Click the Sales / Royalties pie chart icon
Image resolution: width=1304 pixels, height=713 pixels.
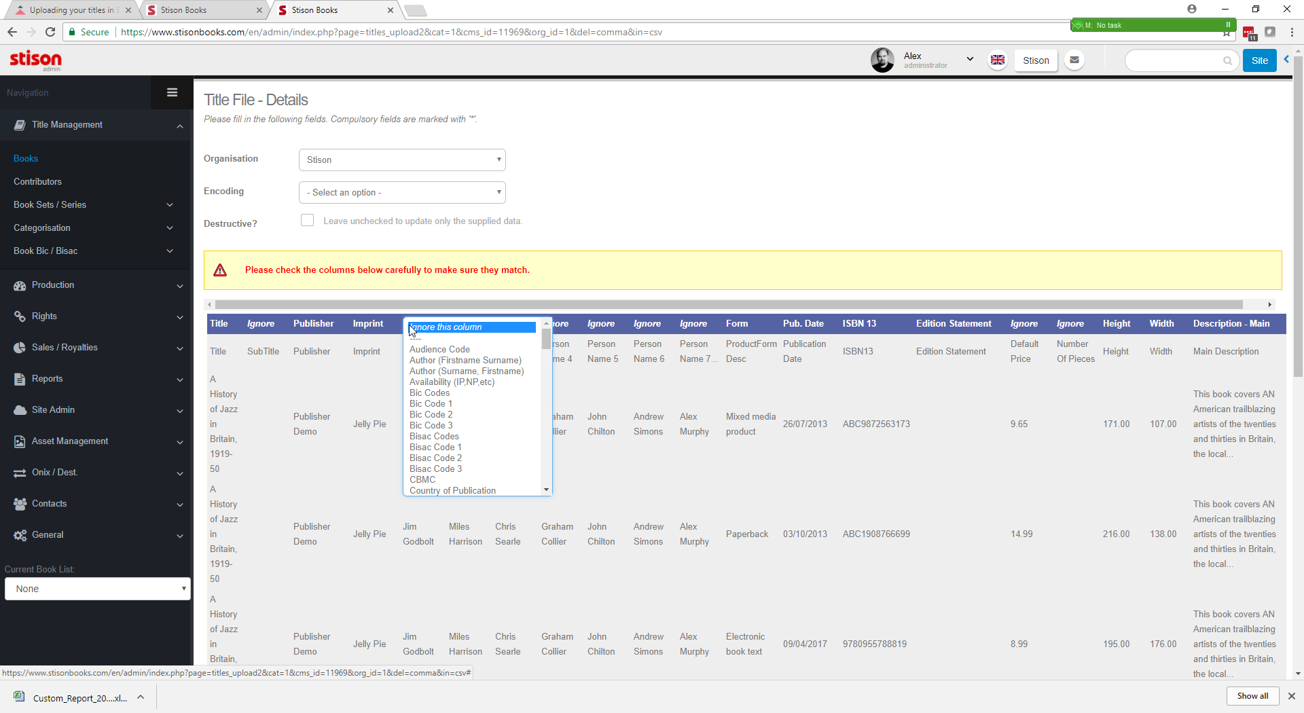tap(20, 348)
